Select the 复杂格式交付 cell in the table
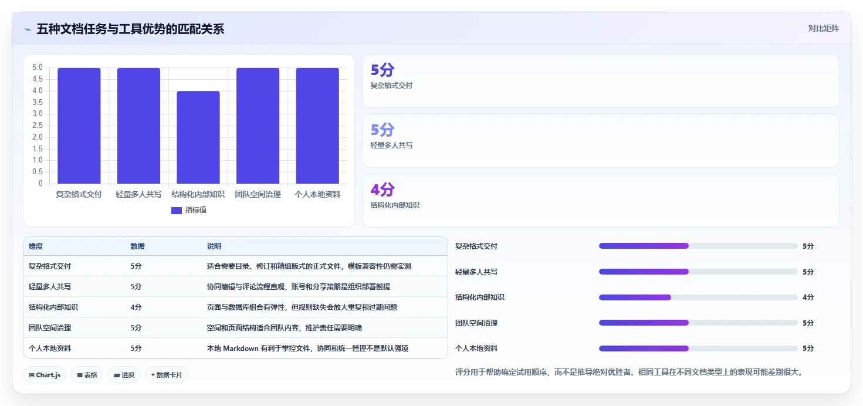Screen dimensions: 863x406 50,266
